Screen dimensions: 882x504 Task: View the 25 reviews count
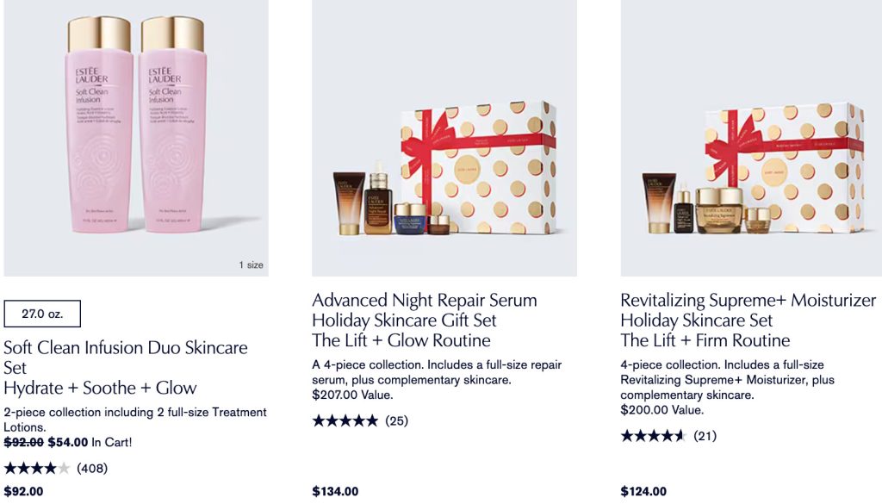point(397,420)
